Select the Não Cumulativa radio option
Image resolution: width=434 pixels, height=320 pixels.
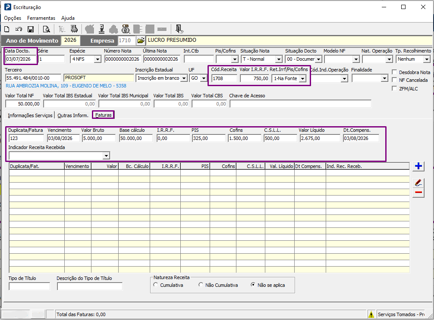[201, 285]
